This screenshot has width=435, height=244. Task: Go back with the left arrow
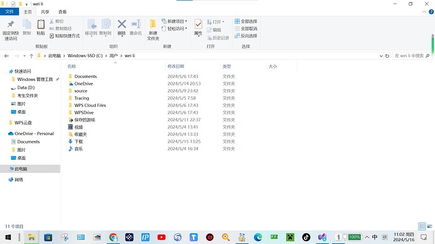[x=6, y=56]
